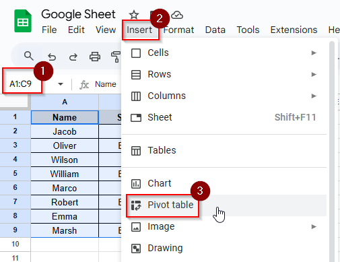The width and height of the screenshot is (340, 262).
Task: Open the Format menu
Action: click(178, 30)
